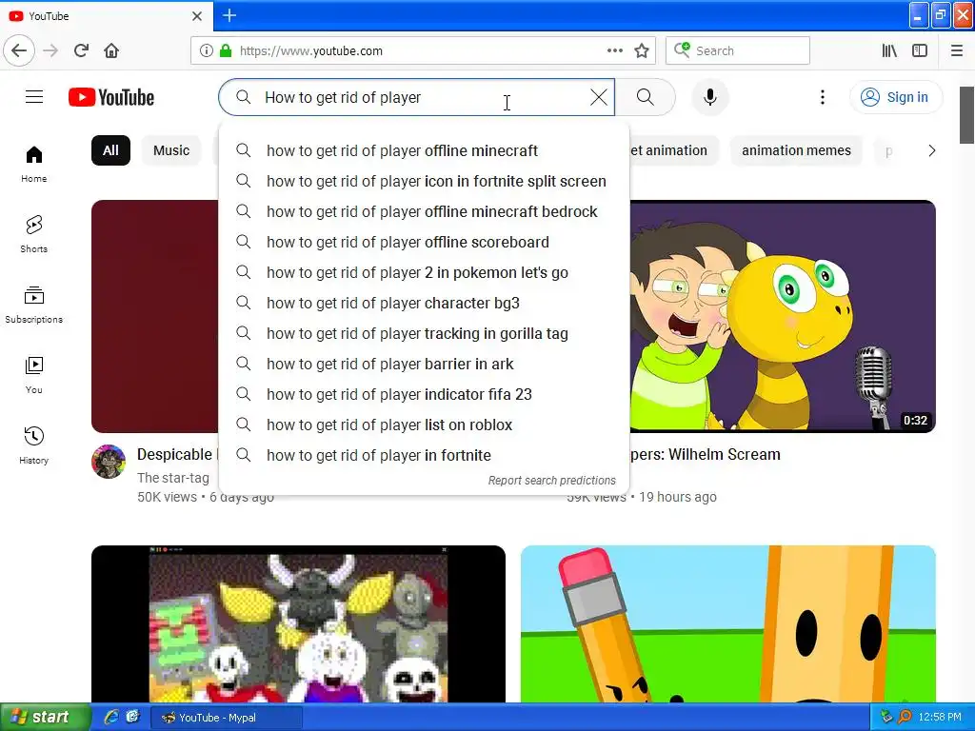Viewport: 975px width, 731px height.
Task: Choose suggestion 'player barrier in ark'
Action: (x=424, y=364)
